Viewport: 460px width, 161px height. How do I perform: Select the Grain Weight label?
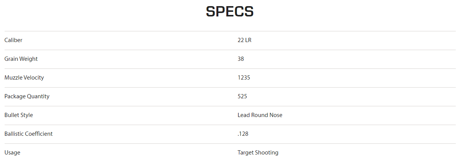(x=21, y=59)
